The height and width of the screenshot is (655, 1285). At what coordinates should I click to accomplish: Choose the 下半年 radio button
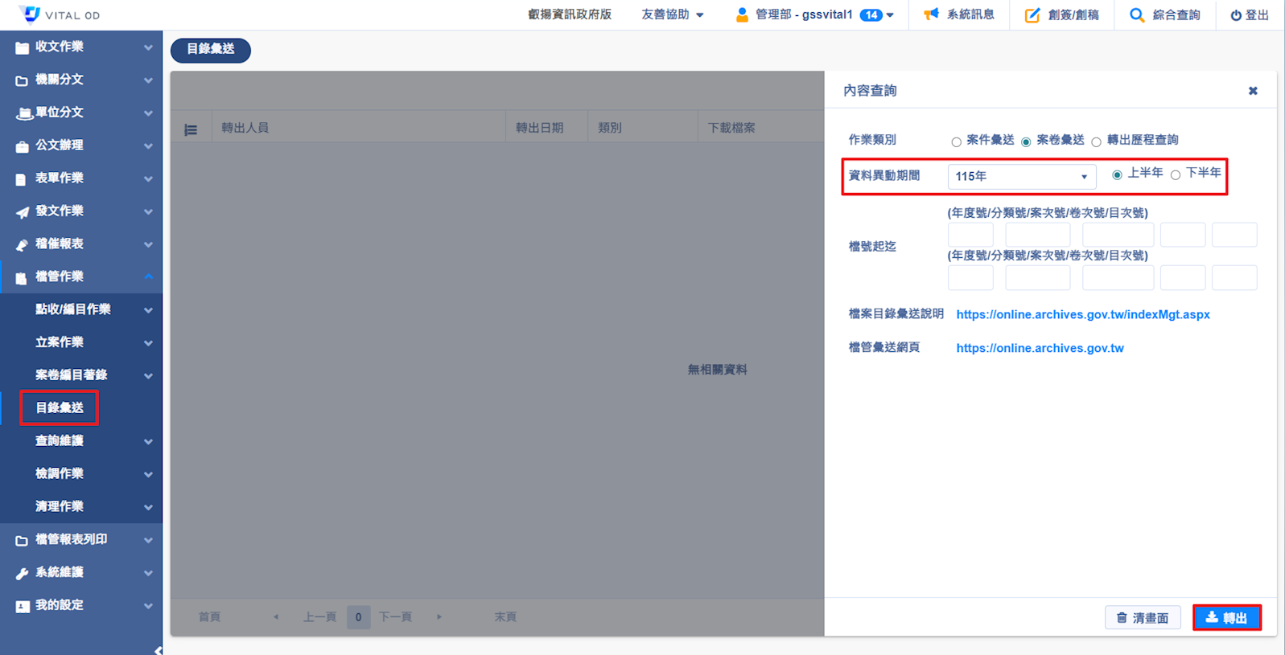point(1176,175)
